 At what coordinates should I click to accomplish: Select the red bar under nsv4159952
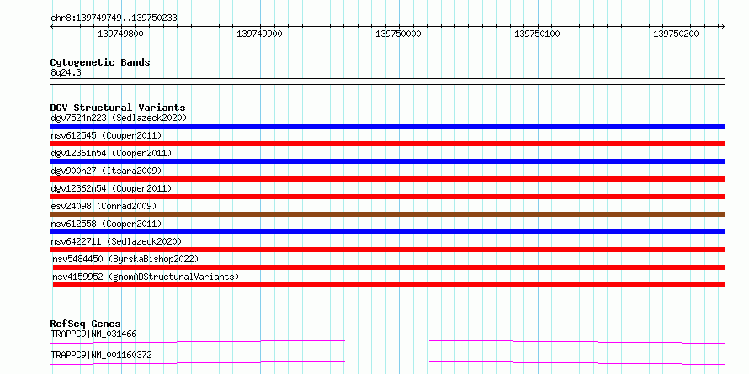389,285
